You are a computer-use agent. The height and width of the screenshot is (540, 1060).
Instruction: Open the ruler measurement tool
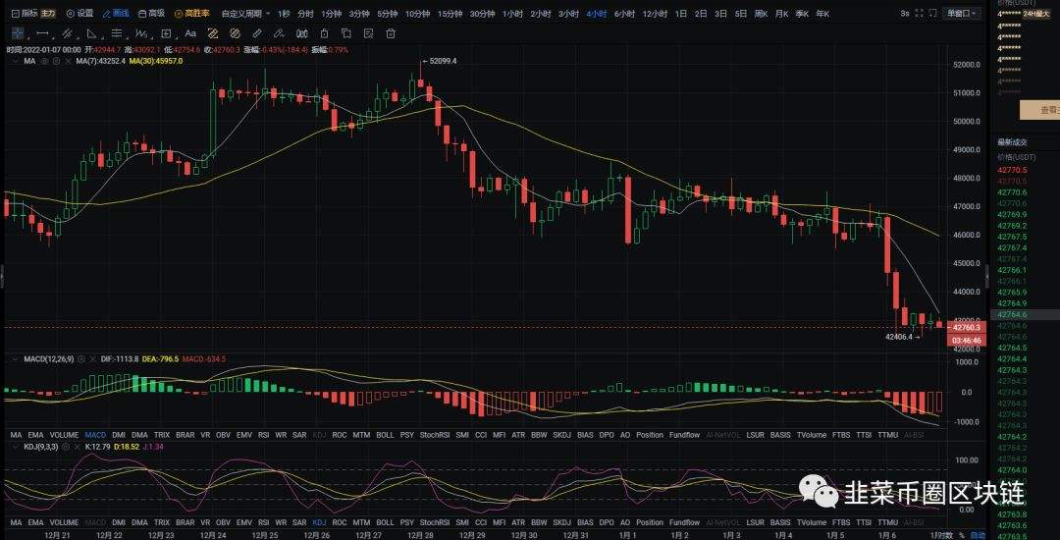213,33
